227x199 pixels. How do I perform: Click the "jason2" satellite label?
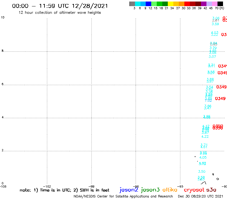click(x=129, y=190)
